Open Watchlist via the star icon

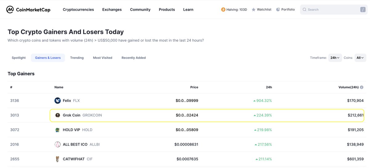coord(254,10)
